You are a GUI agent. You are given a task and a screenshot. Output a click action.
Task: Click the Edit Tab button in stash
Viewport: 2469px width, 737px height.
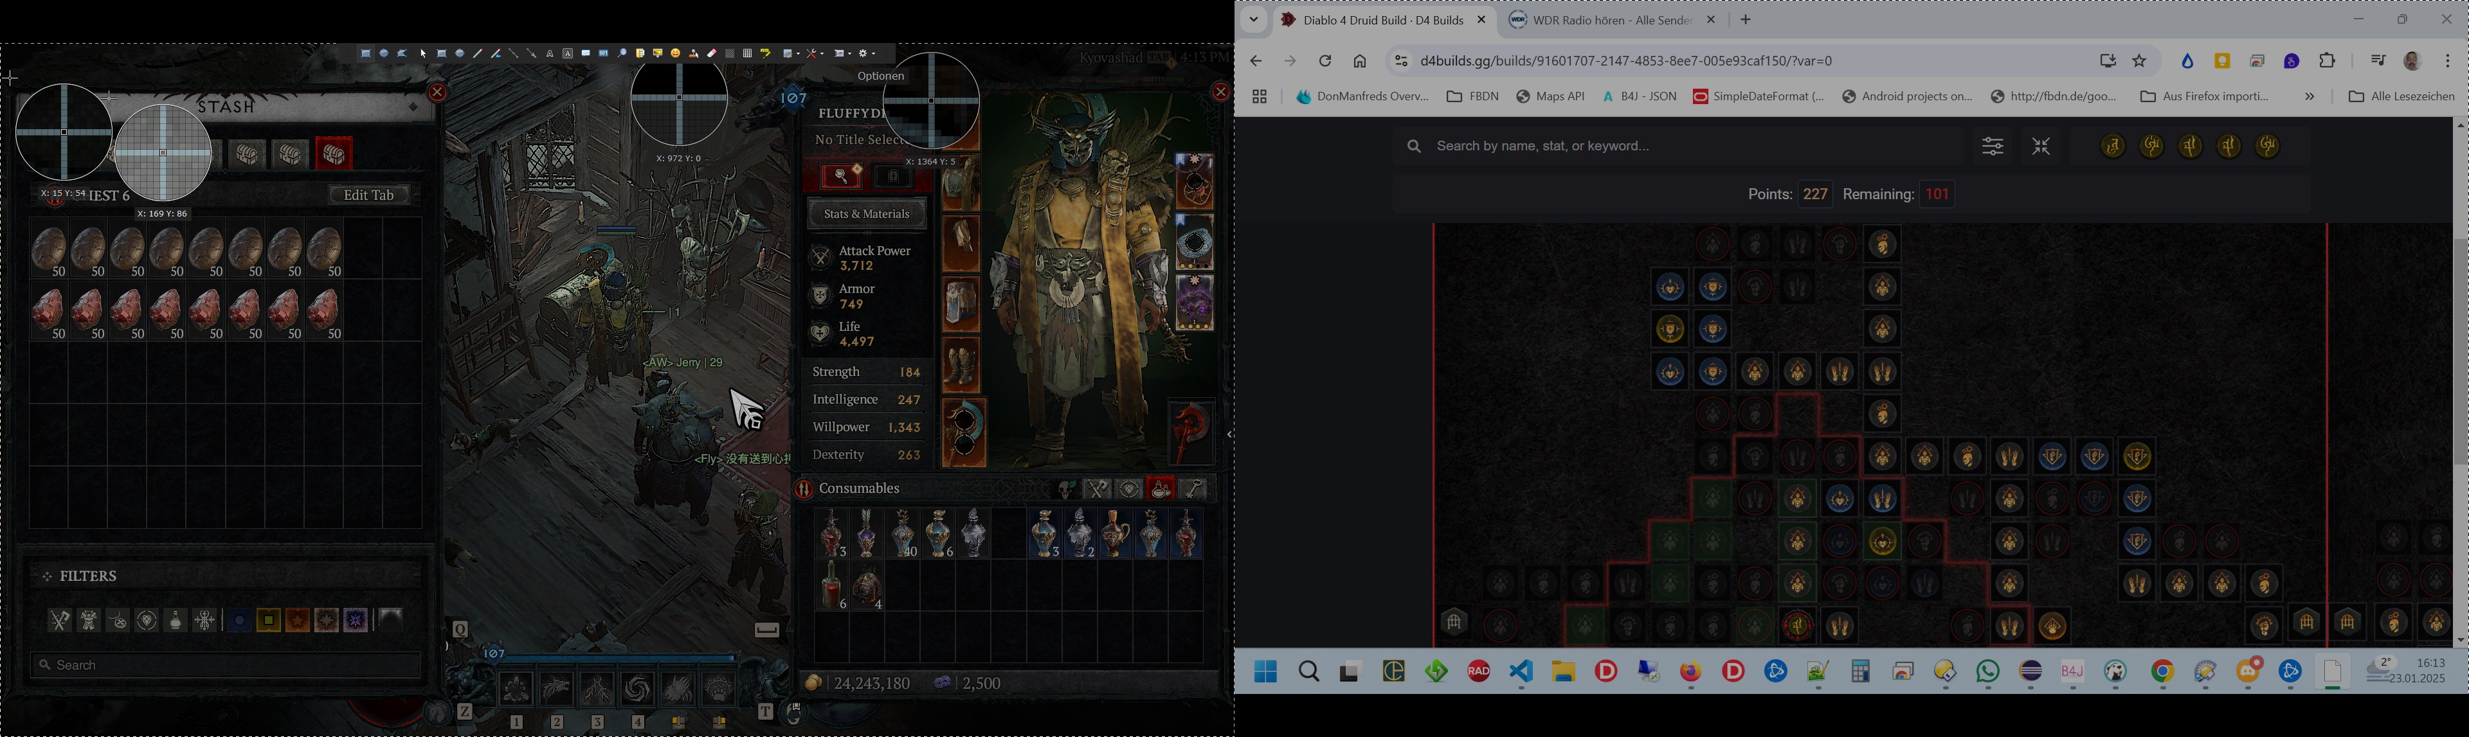[x=369, y=195]
